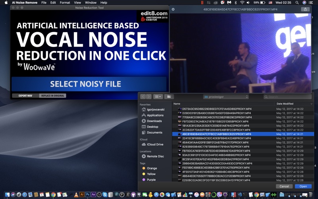Select Applications in sidebar

pos(153,115)
